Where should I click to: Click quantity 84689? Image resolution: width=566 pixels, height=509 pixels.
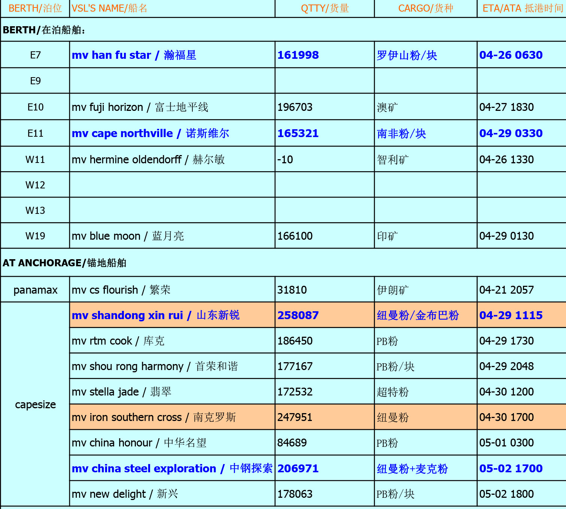pyautogui.click(x=325, y=442)
